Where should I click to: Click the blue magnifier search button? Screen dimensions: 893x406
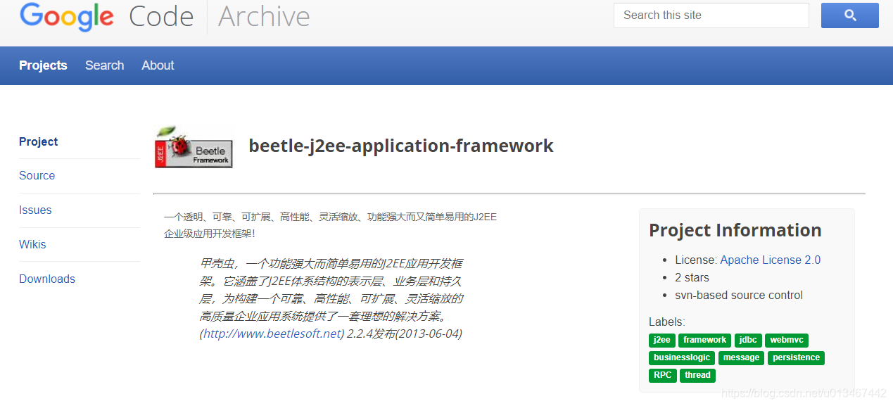[x=849, y=15]
